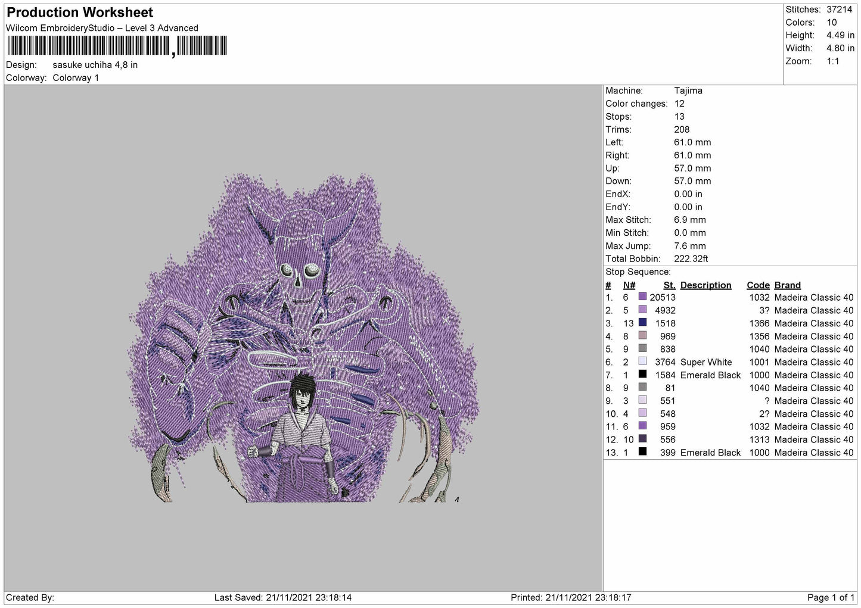Select the dusty pink swatch for stop 4

642,336
